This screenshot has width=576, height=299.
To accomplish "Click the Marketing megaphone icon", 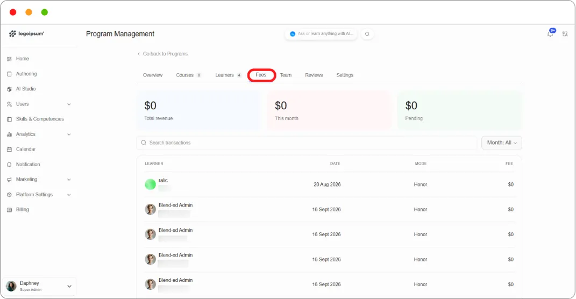I will [x=9, y=180].
